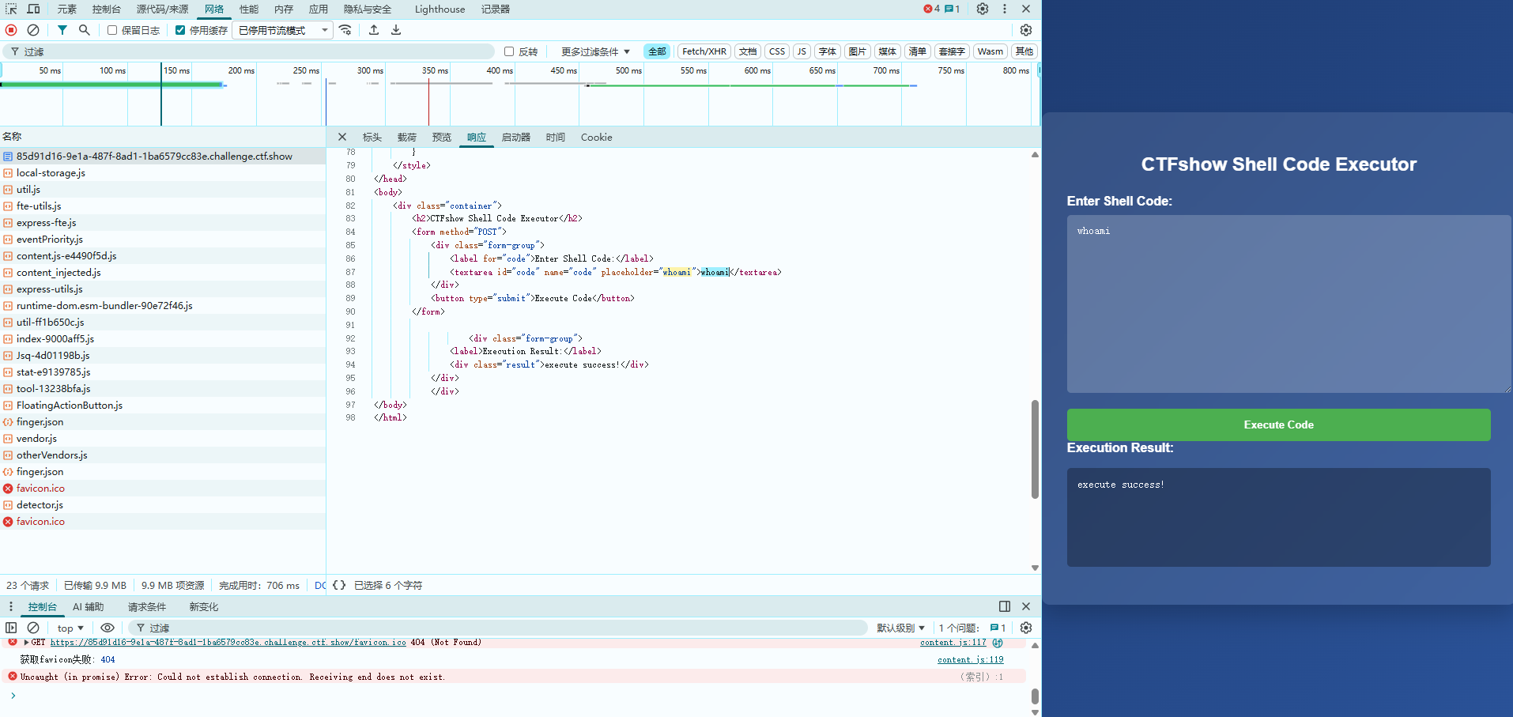The height and width of the screenshot is (717, 1513).
Task: Open the Lighthouse panel tab
Action: [x=440, y=9]
